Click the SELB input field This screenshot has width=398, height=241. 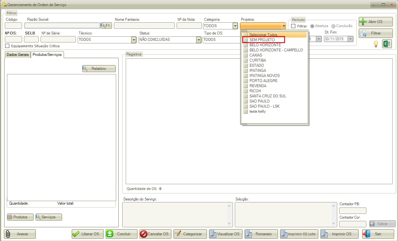click(31, 39)
